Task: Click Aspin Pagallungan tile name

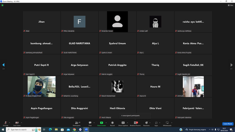Action: pos(41,109)
